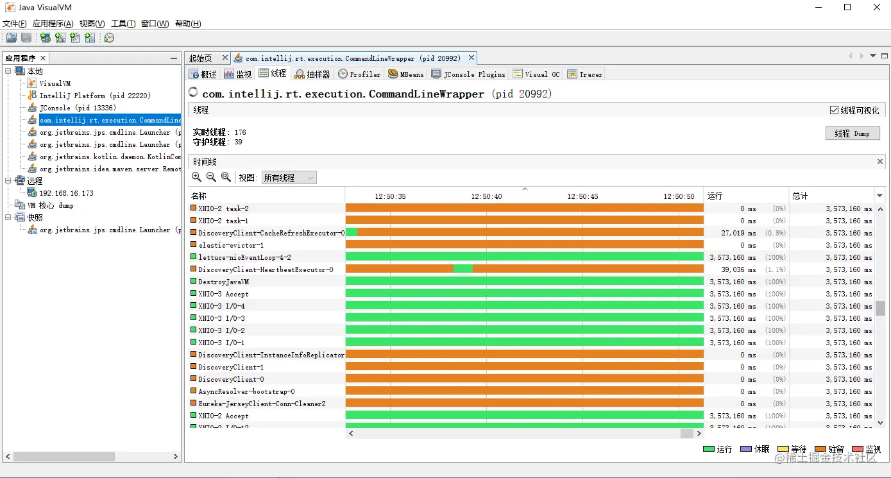This screenshot has height=478, width=891.
Task: Click the Java icon of org.jetbrains.kotlin.daemon entry
Action: coord(32,157)
